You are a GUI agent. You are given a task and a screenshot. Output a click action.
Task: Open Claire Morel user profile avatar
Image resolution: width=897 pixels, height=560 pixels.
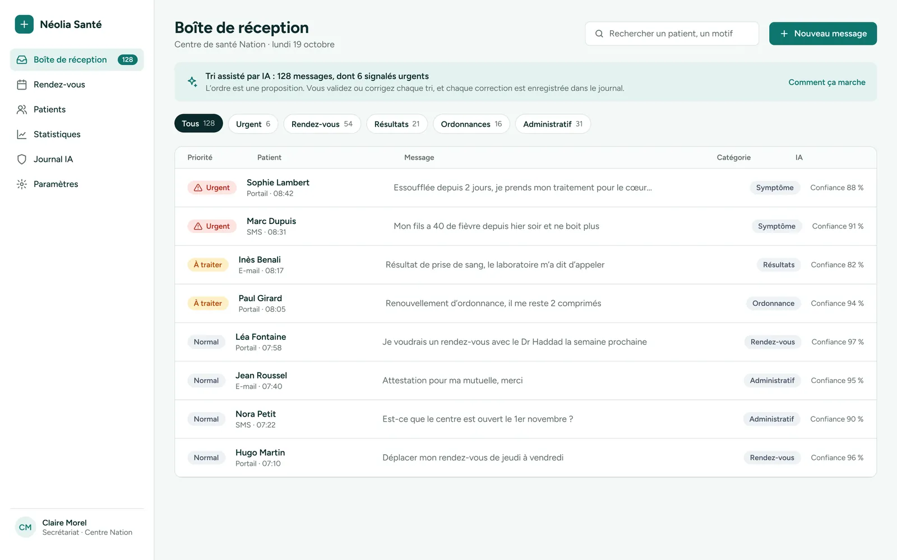(x=25, y=527)
